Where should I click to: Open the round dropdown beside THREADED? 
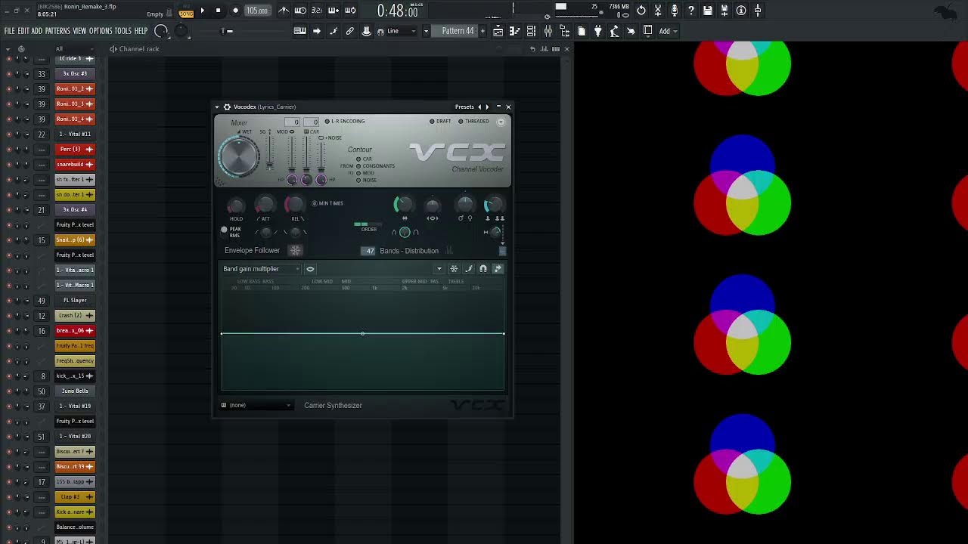tap(501, 122)
